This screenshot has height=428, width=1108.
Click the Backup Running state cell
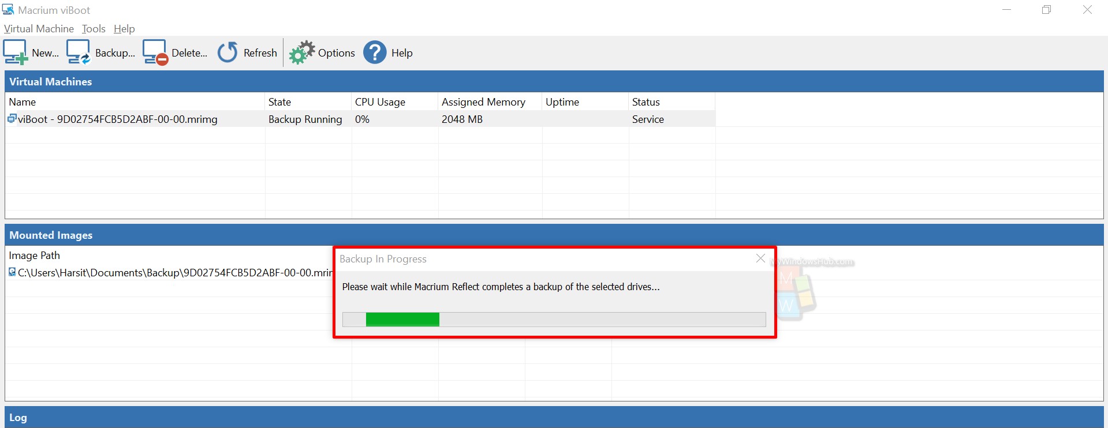305,119
